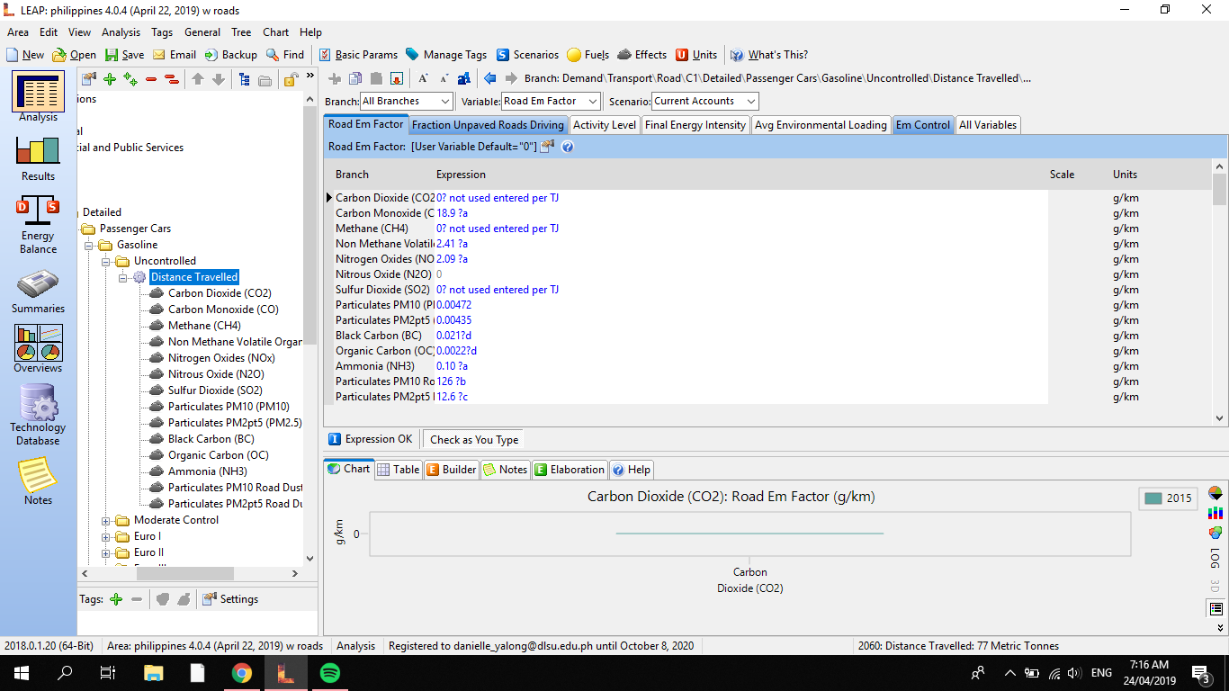Viewport: 1229px width, 691px height.
Task: Click the red minus delete branch icon
Action: (x=151, y=79)
